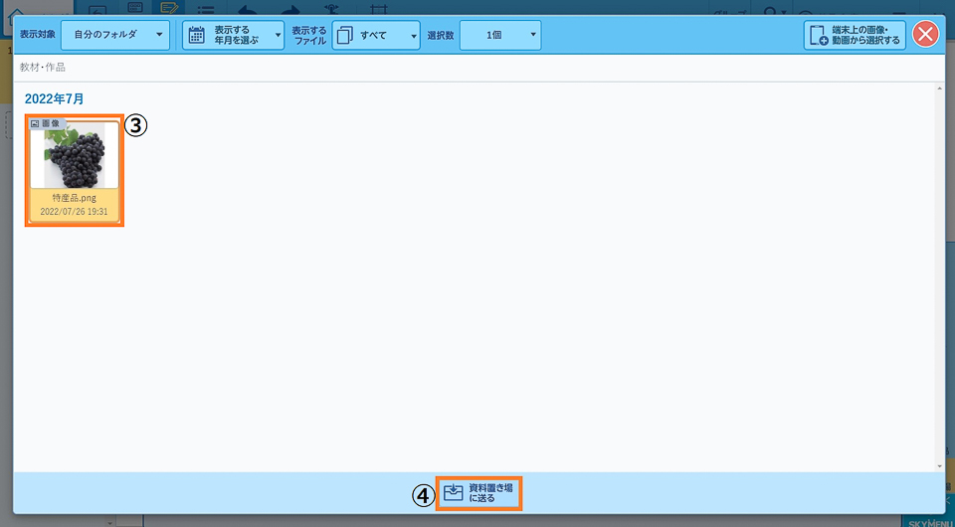
Task: Click 端末上の画像・動画から選択する button
Action: (855, 36)
